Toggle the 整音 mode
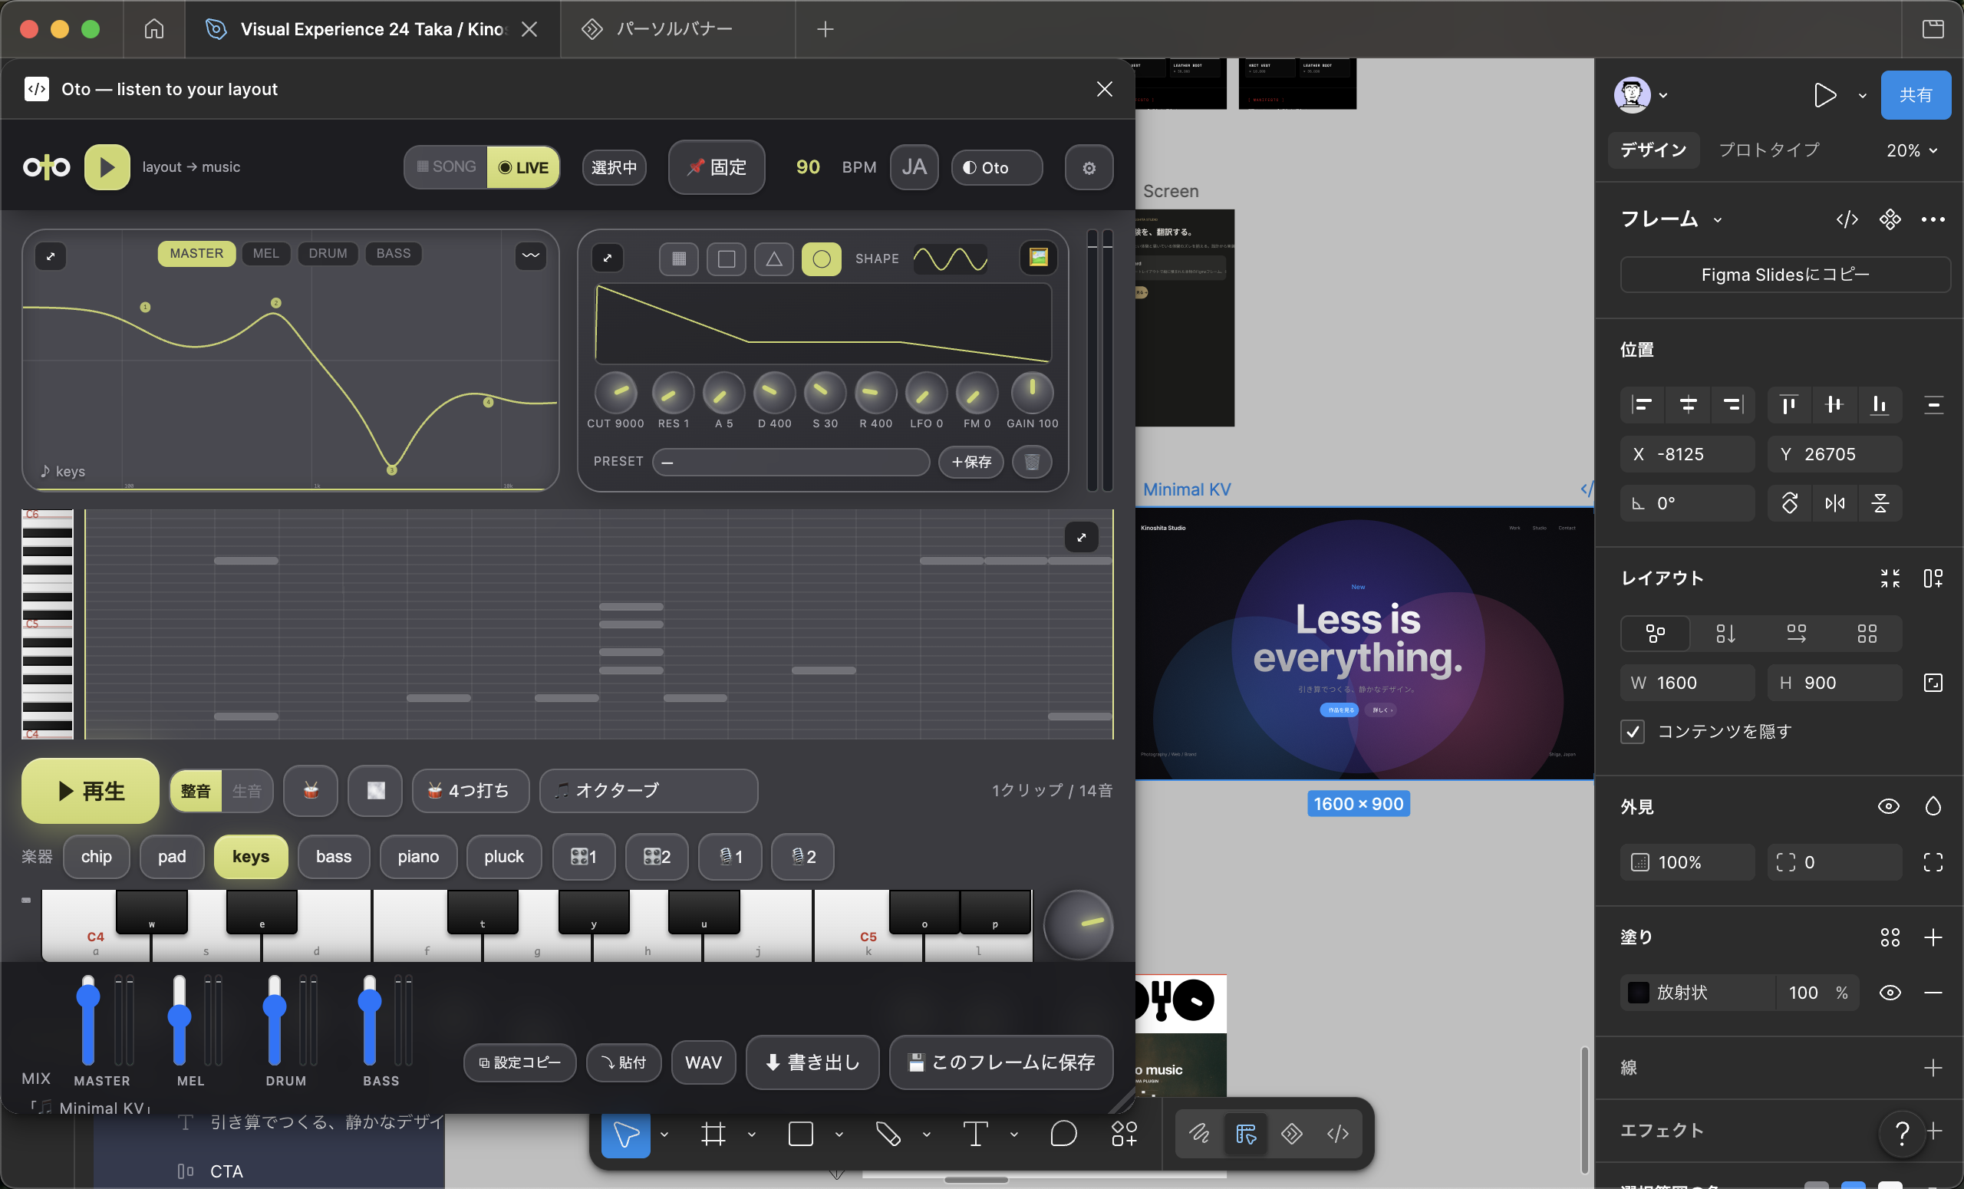 [196, 792]
